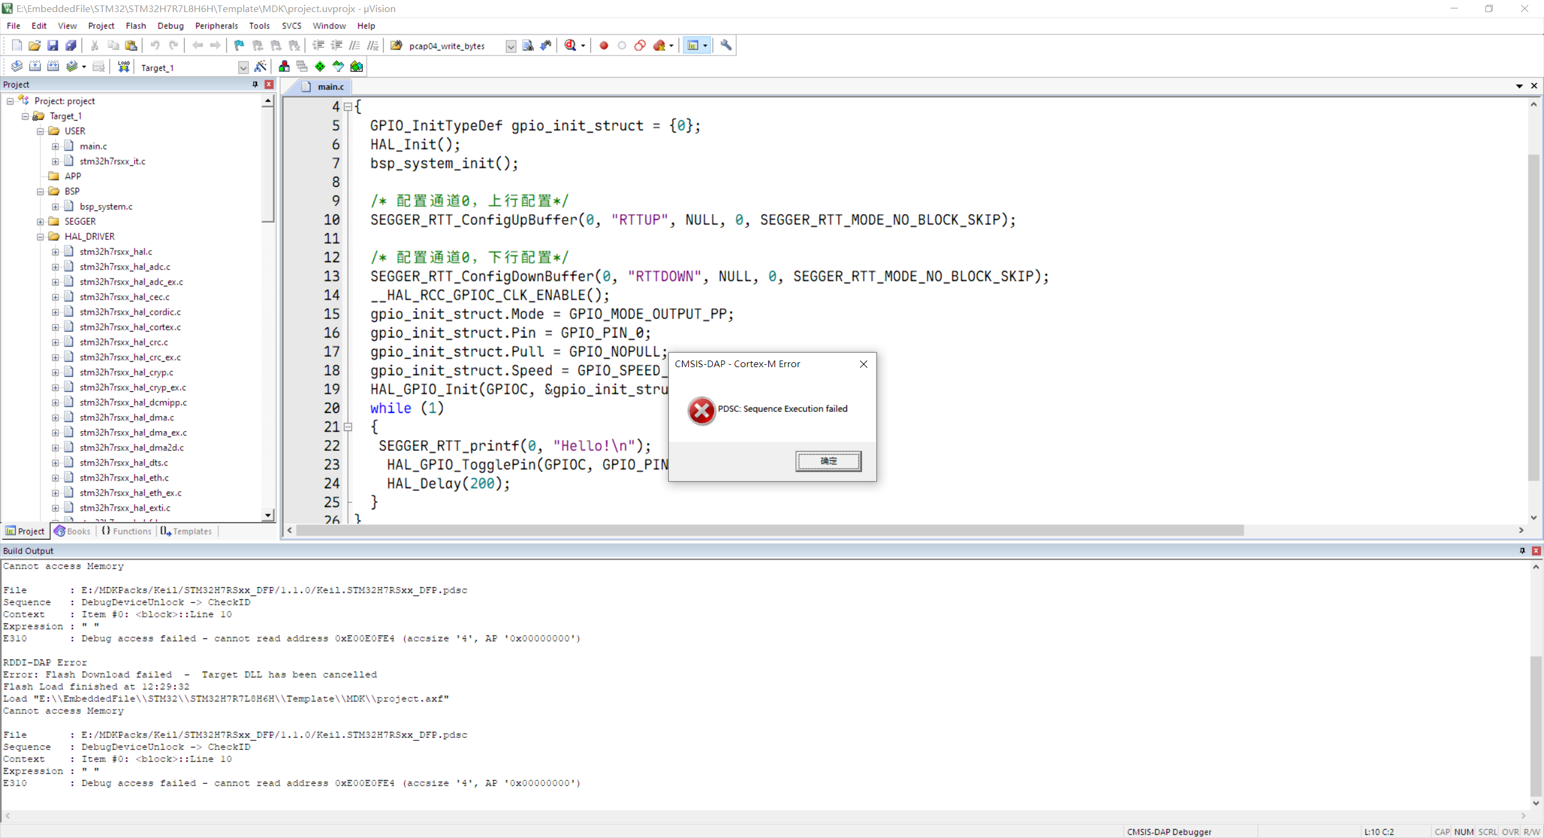Collapse the HAL_DRIVER group
Screen dimensions: 1544x838
tap(40, 236)
